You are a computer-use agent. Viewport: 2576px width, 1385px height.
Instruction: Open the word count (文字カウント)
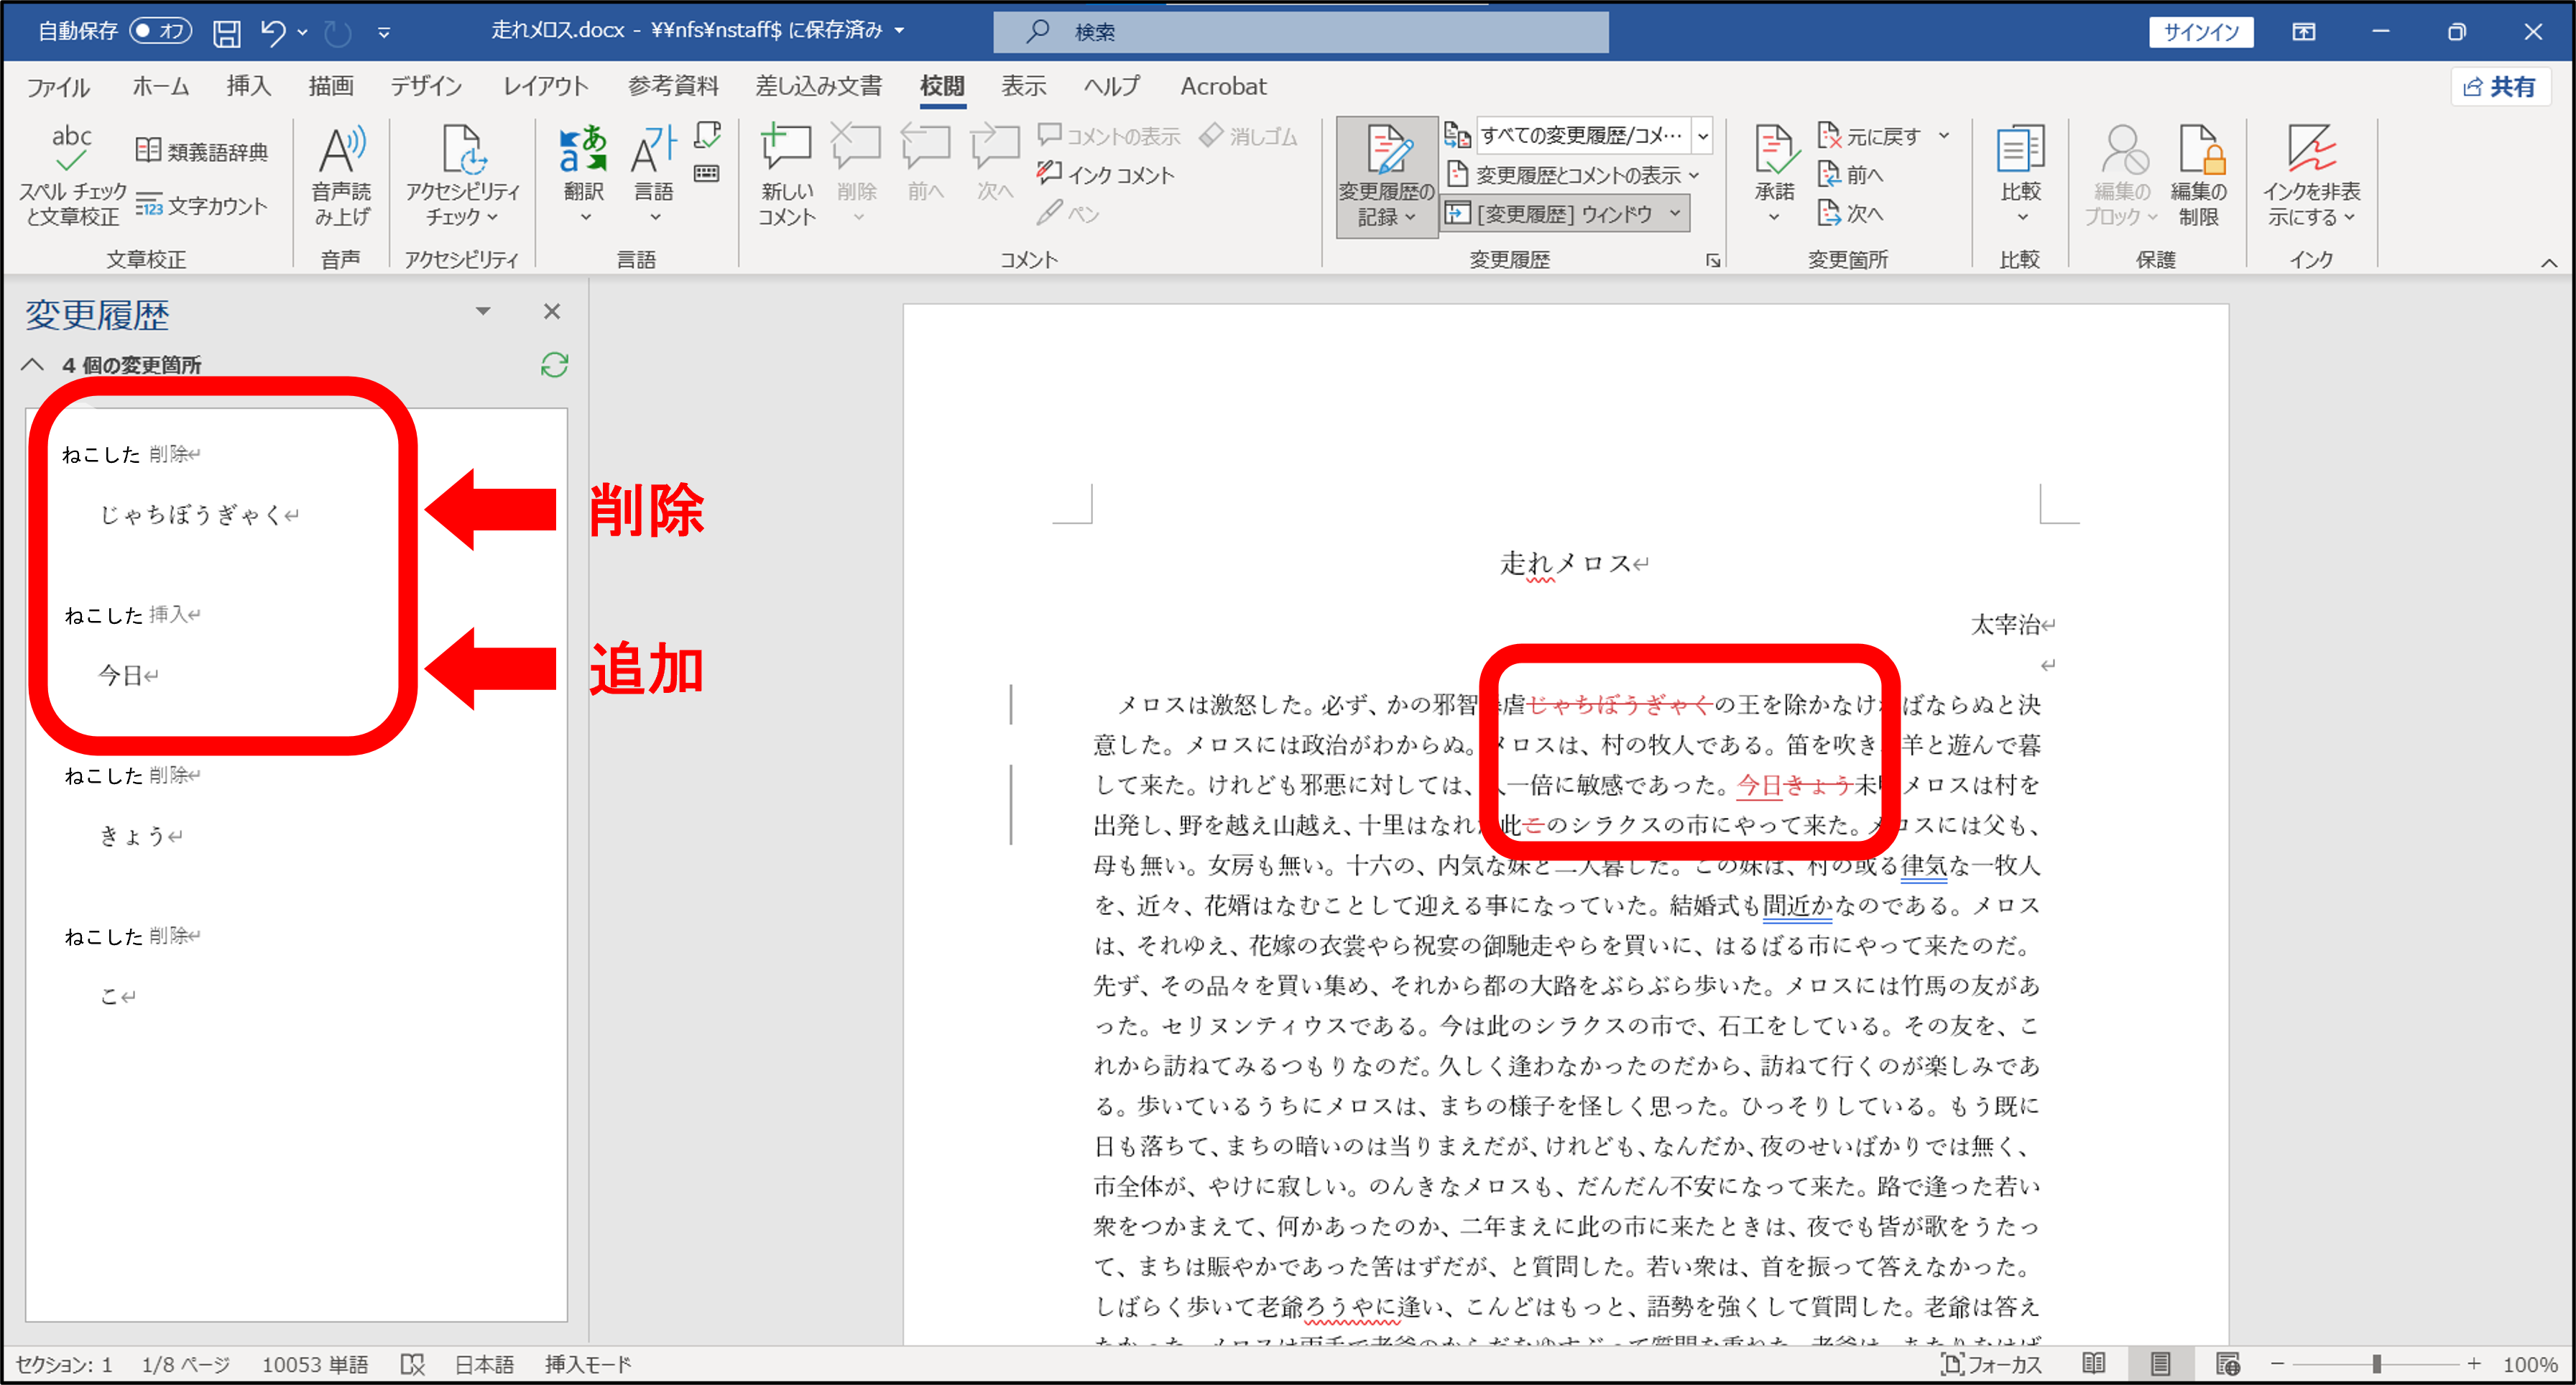pos(201,206)
